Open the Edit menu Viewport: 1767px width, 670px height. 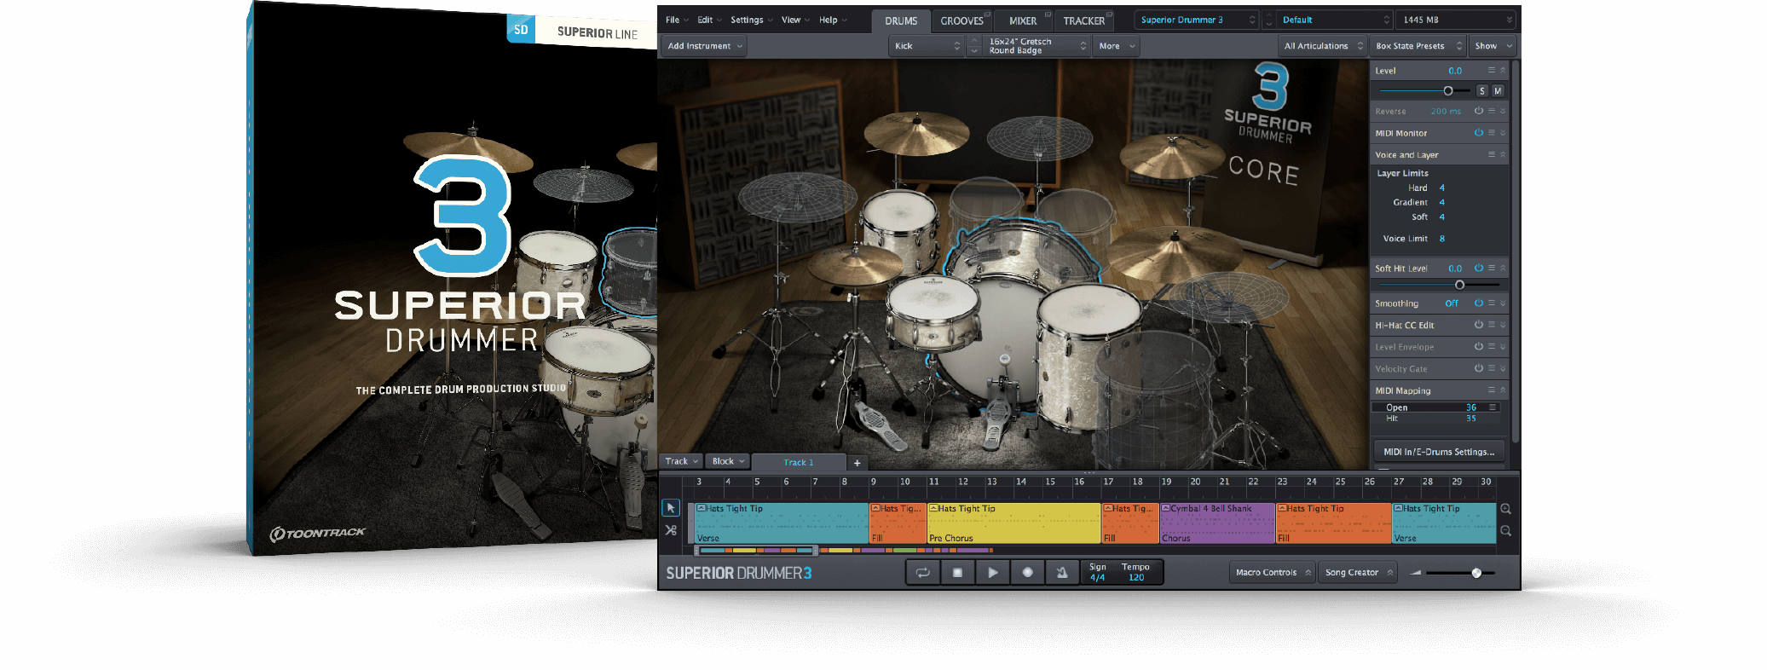(x=709, y=20)
